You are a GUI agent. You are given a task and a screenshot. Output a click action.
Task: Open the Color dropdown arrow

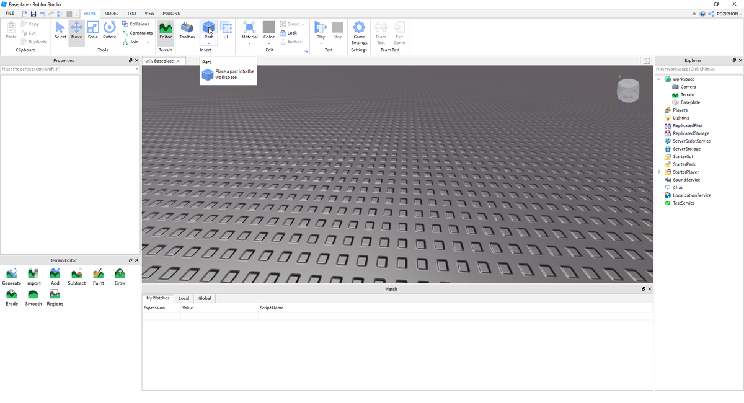pyautogui.click(x=268, y=43)
